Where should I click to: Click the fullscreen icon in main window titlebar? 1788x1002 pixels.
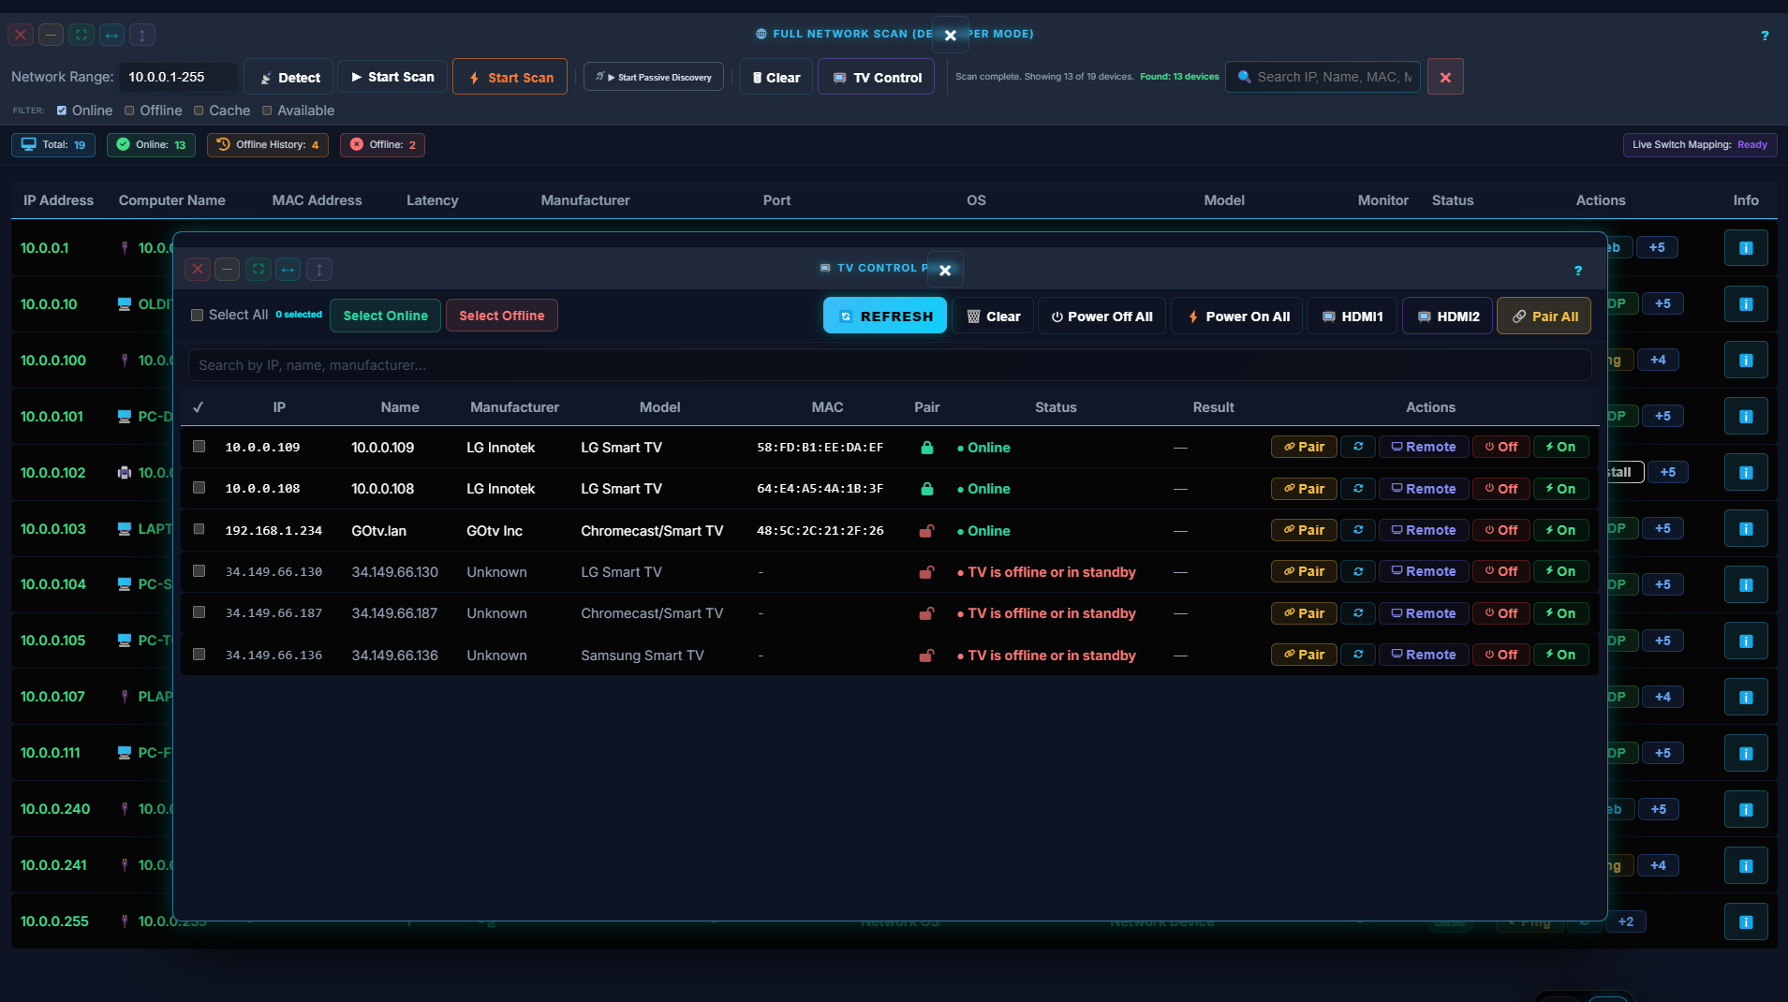point(81,36)
